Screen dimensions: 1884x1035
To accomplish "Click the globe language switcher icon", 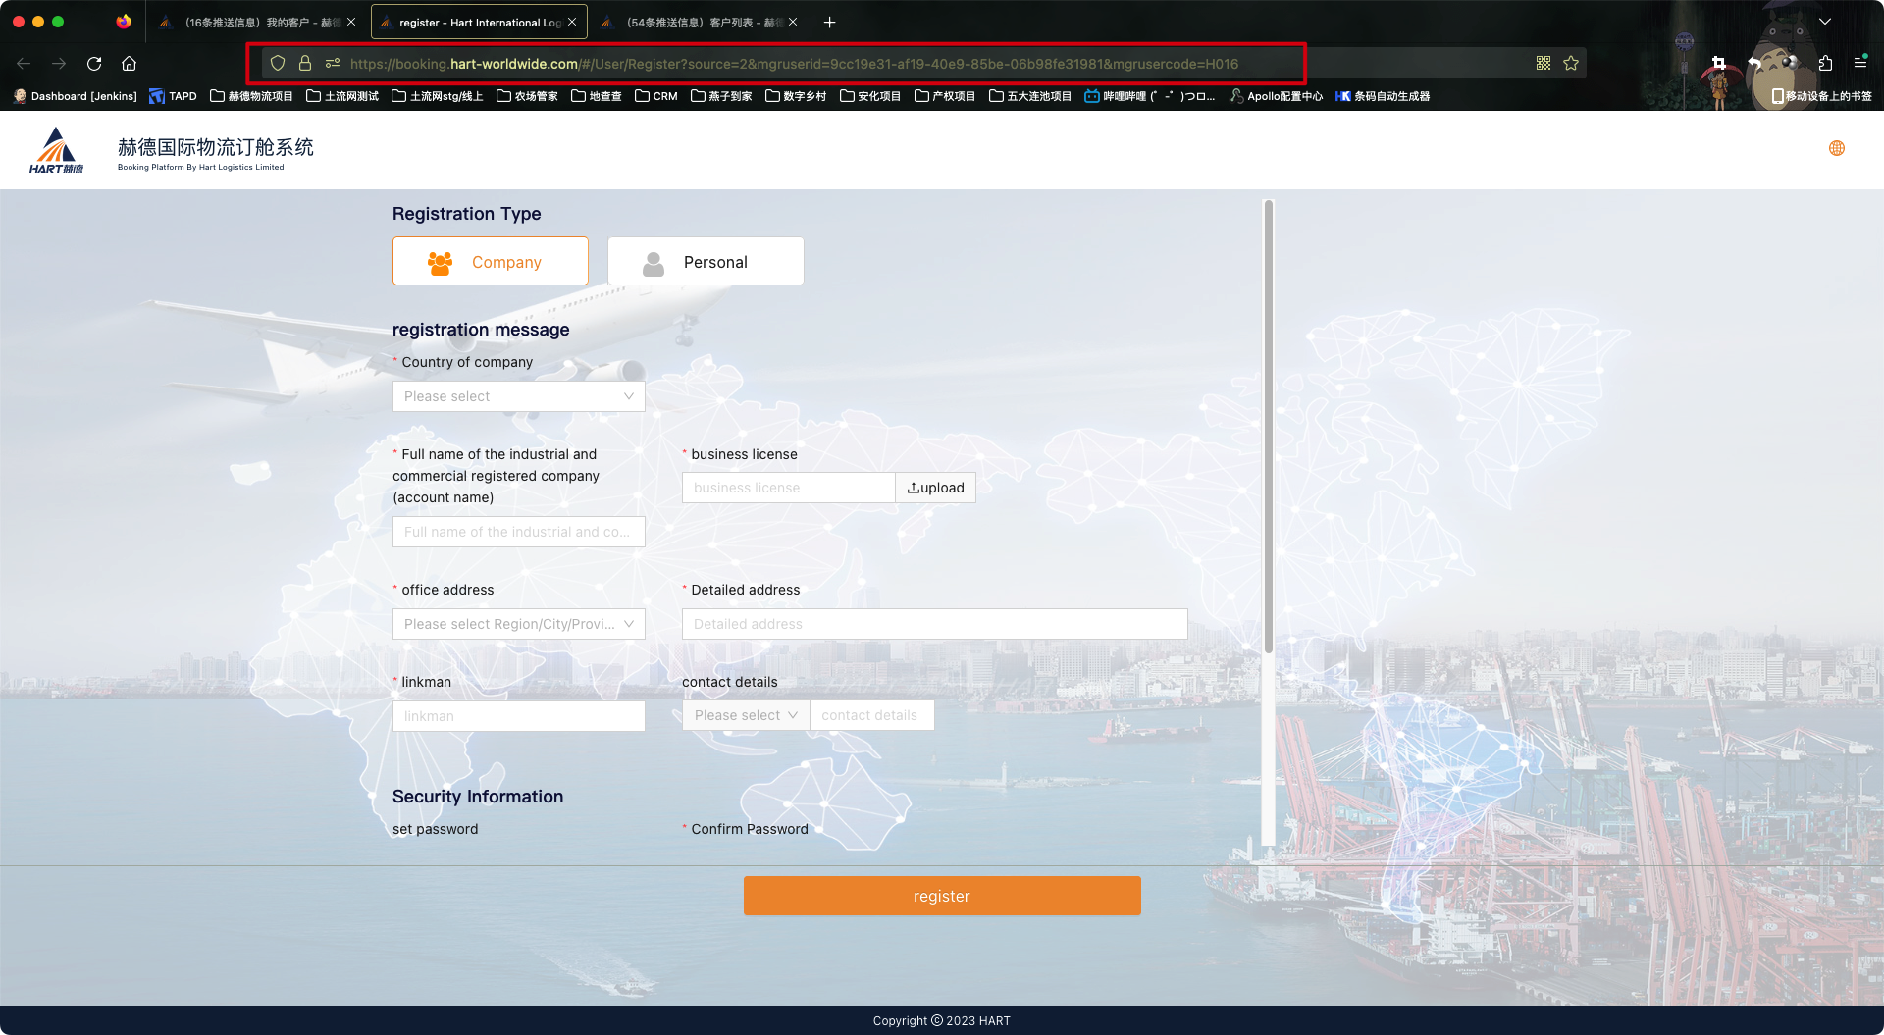I will click(1837, 148).
